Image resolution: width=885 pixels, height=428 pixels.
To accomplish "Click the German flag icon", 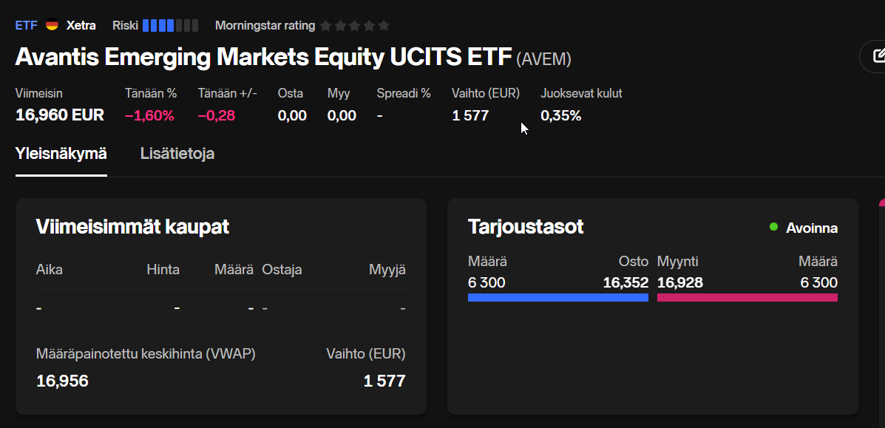I will click(52, 25).
